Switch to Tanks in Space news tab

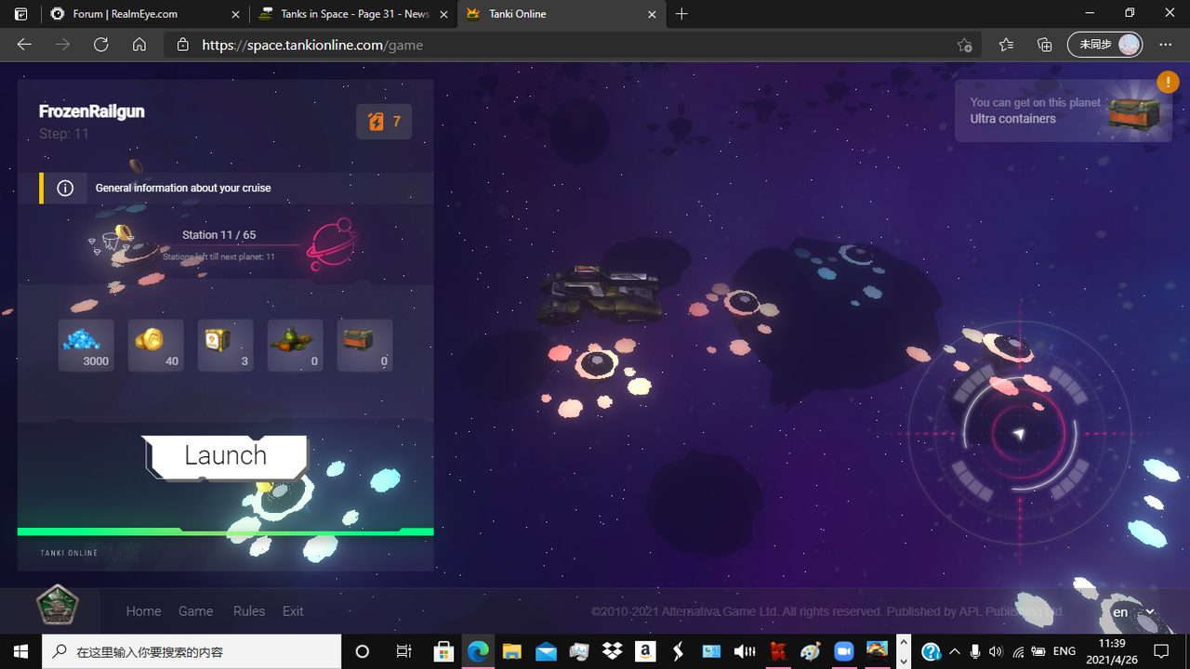(353, 14)
